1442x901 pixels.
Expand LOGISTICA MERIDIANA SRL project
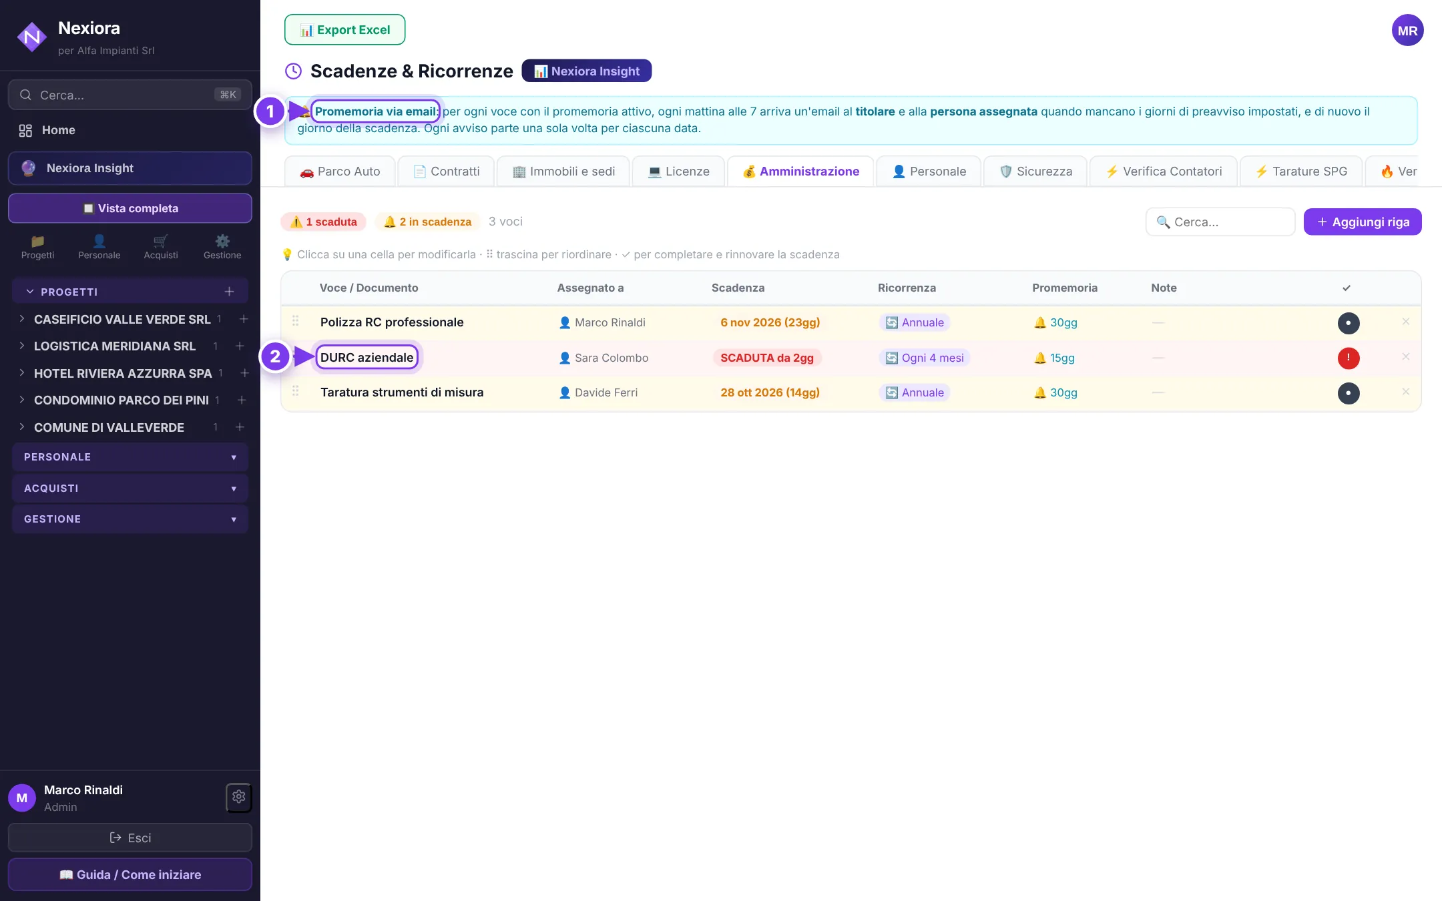(x=22, y=346)
